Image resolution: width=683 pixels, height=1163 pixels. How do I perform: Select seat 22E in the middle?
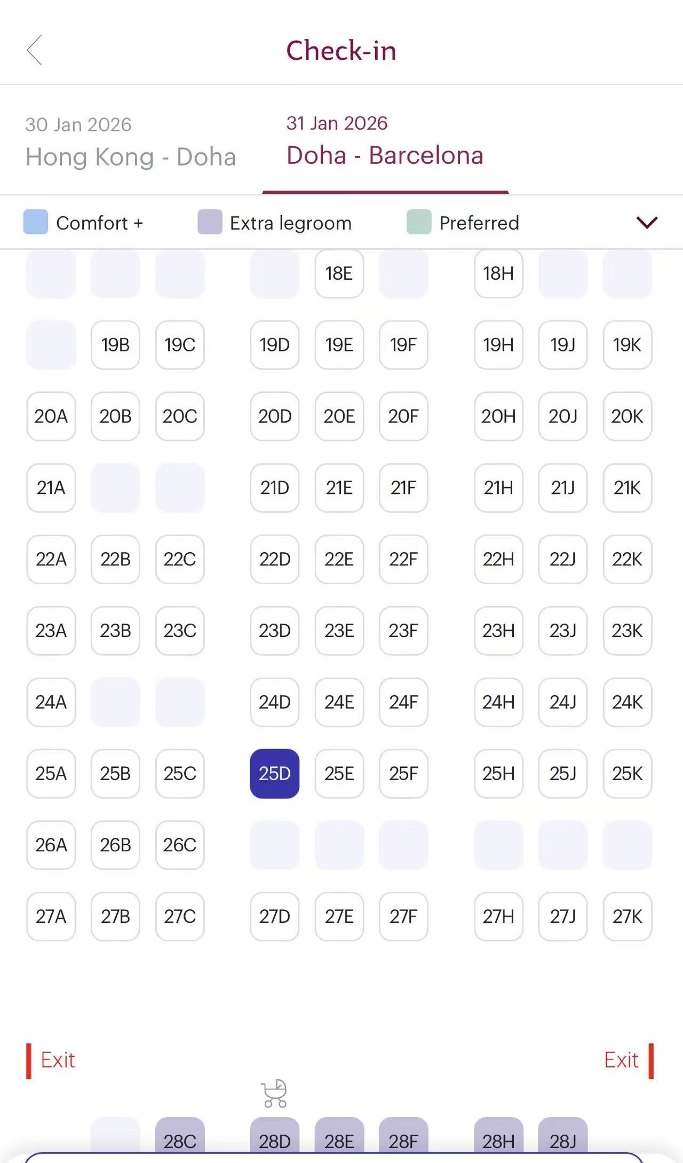pos(339,559)
